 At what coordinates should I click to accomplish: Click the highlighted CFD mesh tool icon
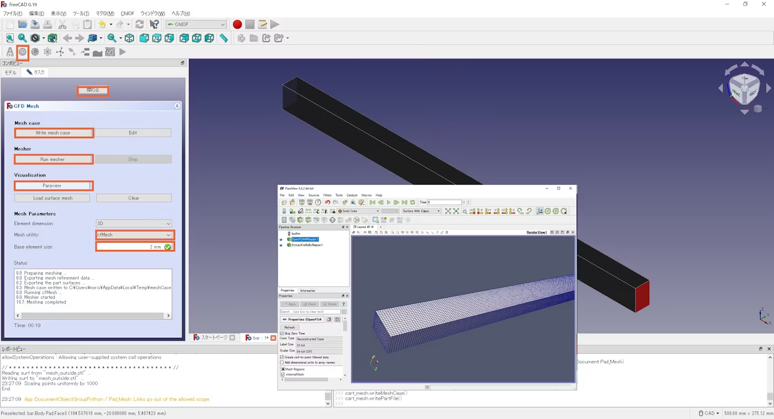(x=23, y=52)
